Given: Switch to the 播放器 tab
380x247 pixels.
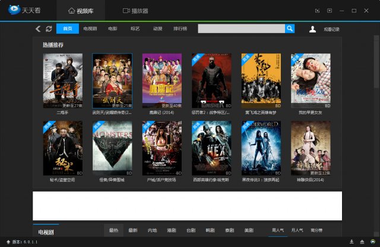Looking at the screenshot, I should (135, 11).
